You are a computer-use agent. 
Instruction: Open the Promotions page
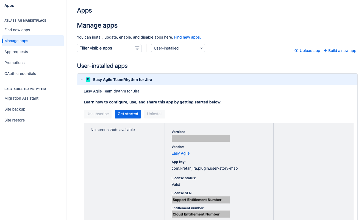tap(14, 63)
